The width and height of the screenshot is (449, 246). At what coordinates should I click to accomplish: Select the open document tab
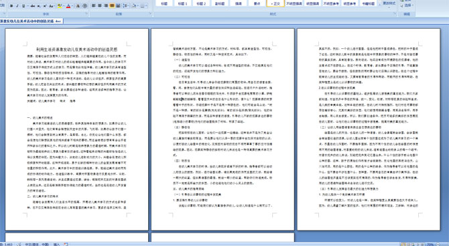31,21
